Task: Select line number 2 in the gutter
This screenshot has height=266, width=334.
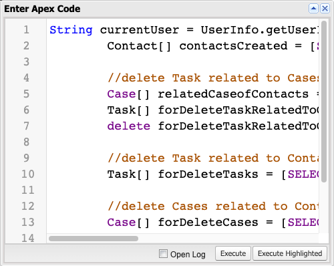Action: point(27,45)
